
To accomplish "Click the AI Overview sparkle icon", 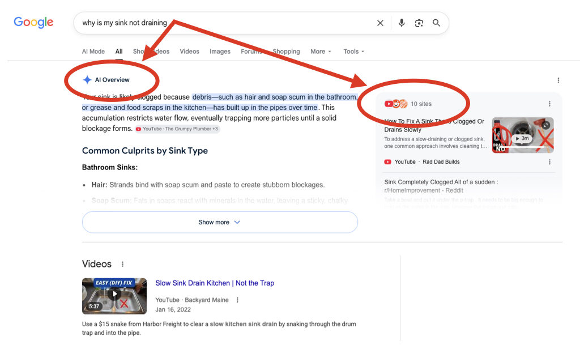I will coord(87,79).
